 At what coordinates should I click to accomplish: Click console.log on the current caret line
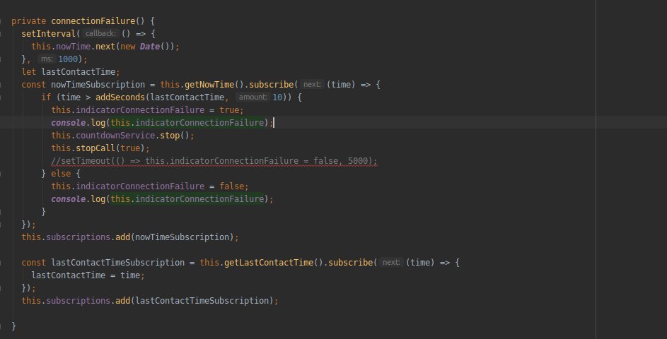click(79, 123)
